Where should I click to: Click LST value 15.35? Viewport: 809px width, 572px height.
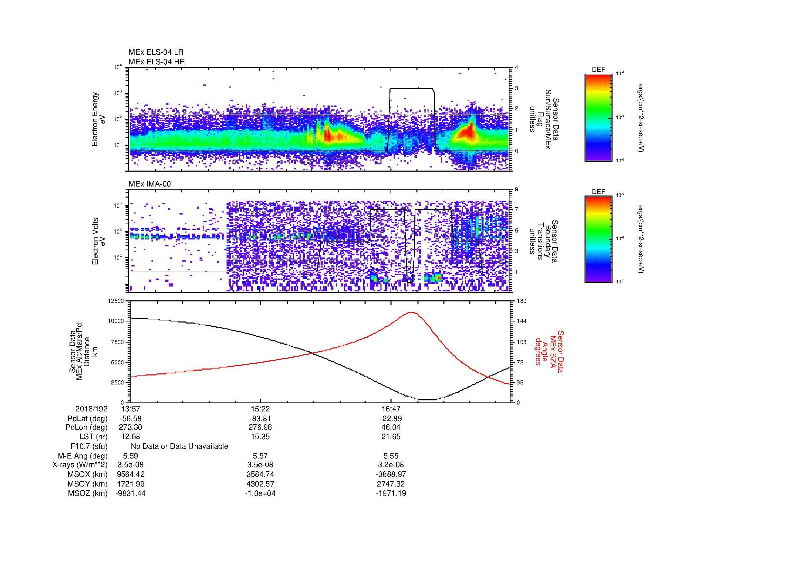click(x=260, y=437)
